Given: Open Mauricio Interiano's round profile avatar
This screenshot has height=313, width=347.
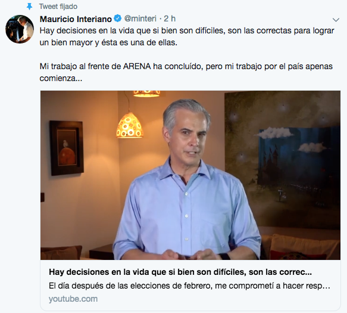Looking at the screenshot, I should [20, 29].
